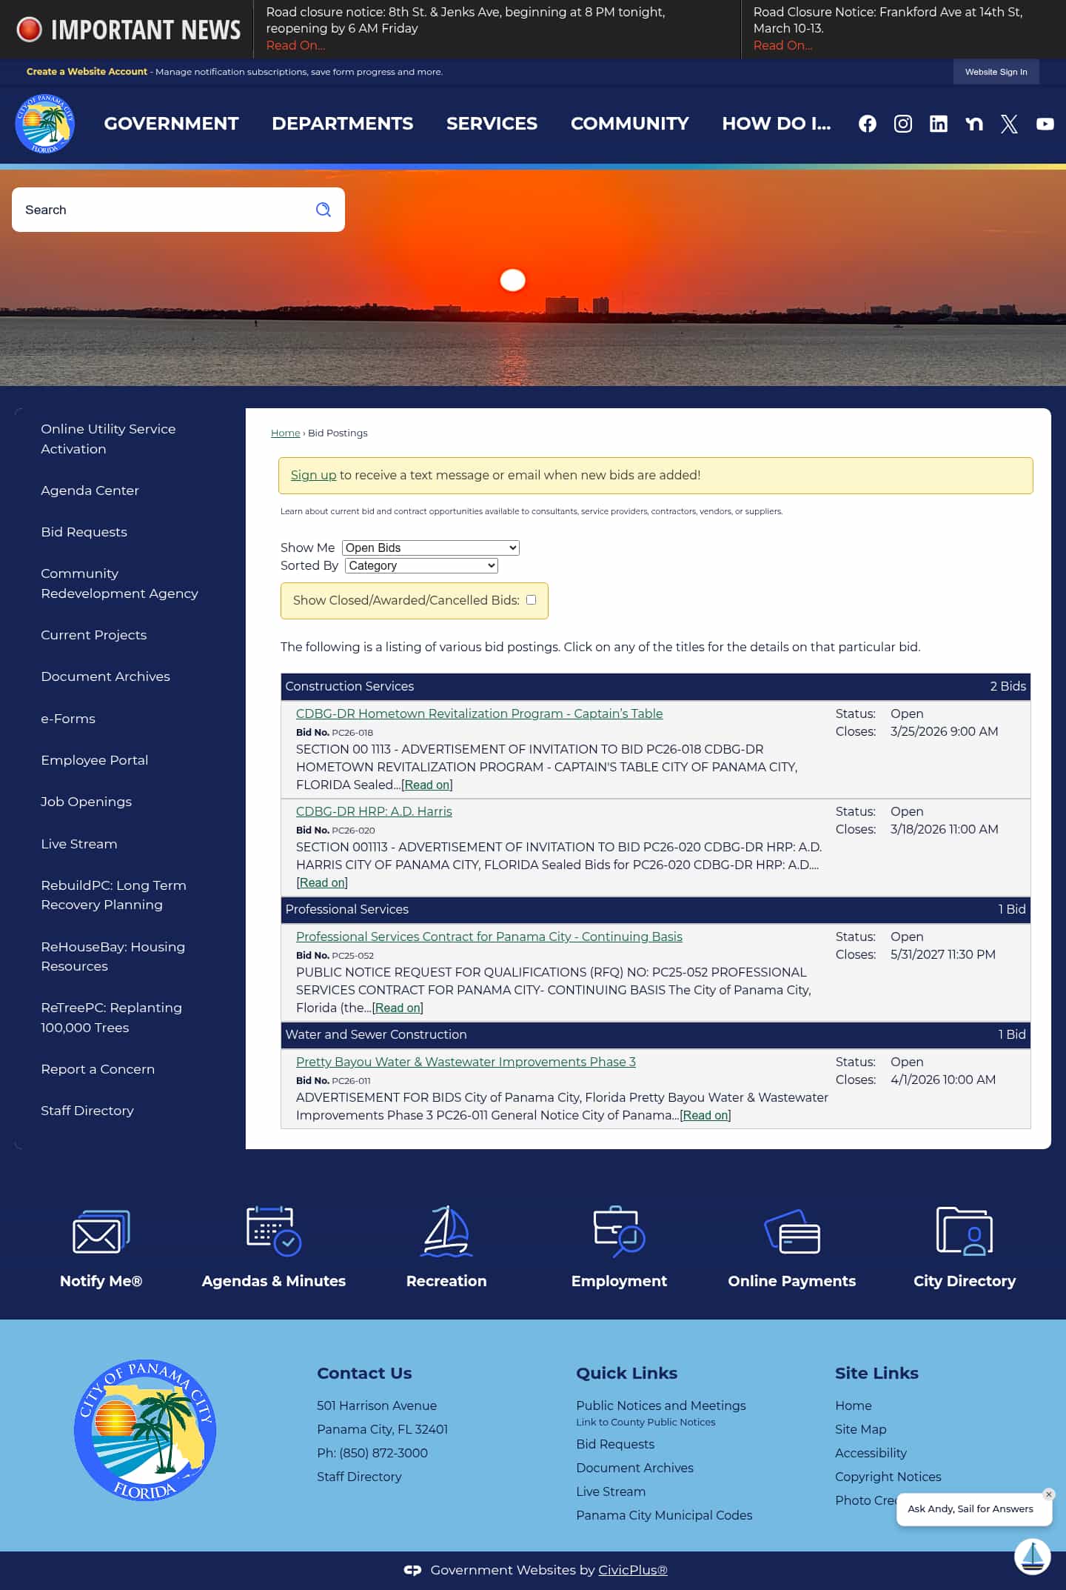Viewport: 1066px width, 1590px height.
Task: Open the YouTube icon in header
Action: (x=1045, y=124)
